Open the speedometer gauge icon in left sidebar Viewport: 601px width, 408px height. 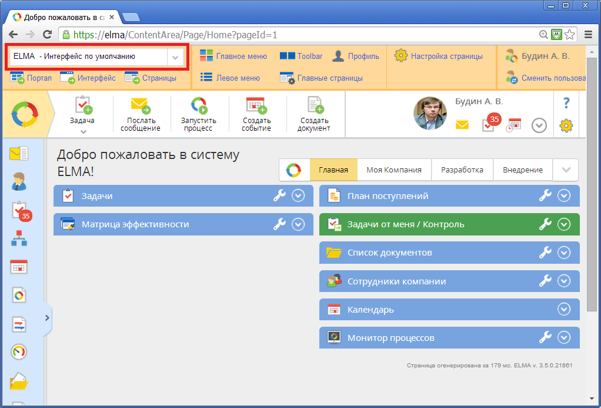pos(19,352)
